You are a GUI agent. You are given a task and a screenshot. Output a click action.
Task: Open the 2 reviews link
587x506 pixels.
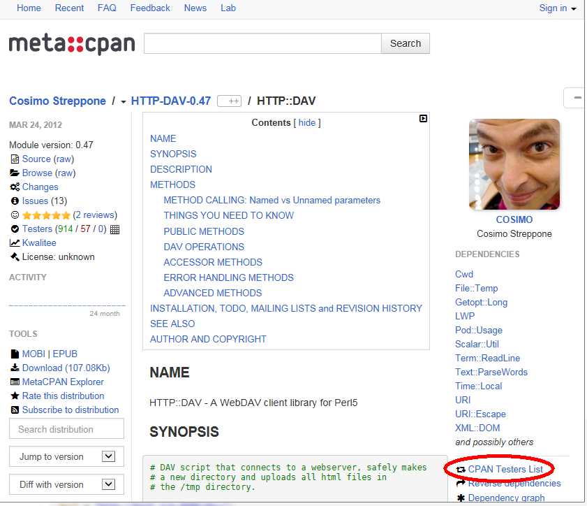(95, 215)
